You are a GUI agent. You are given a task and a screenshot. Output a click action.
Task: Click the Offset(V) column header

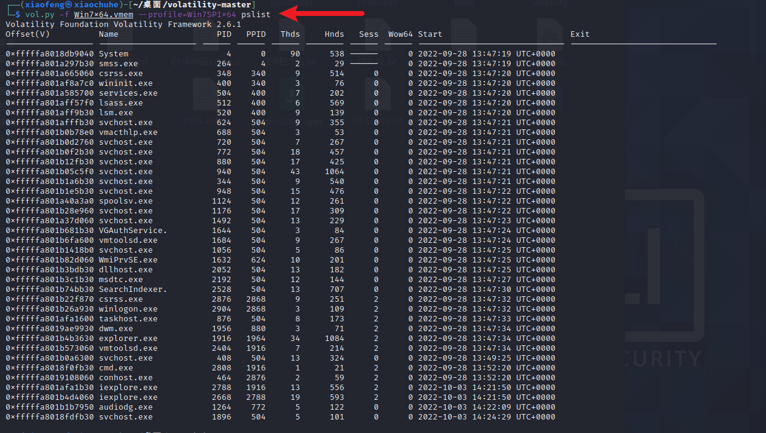pos(28,34)
